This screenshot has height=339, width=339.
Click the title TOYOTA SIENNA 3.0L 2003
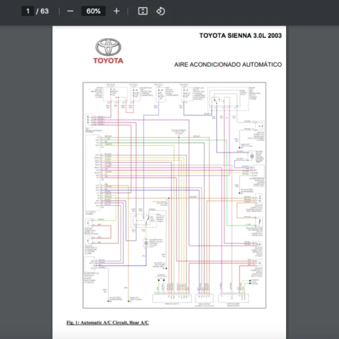[240, 36]
